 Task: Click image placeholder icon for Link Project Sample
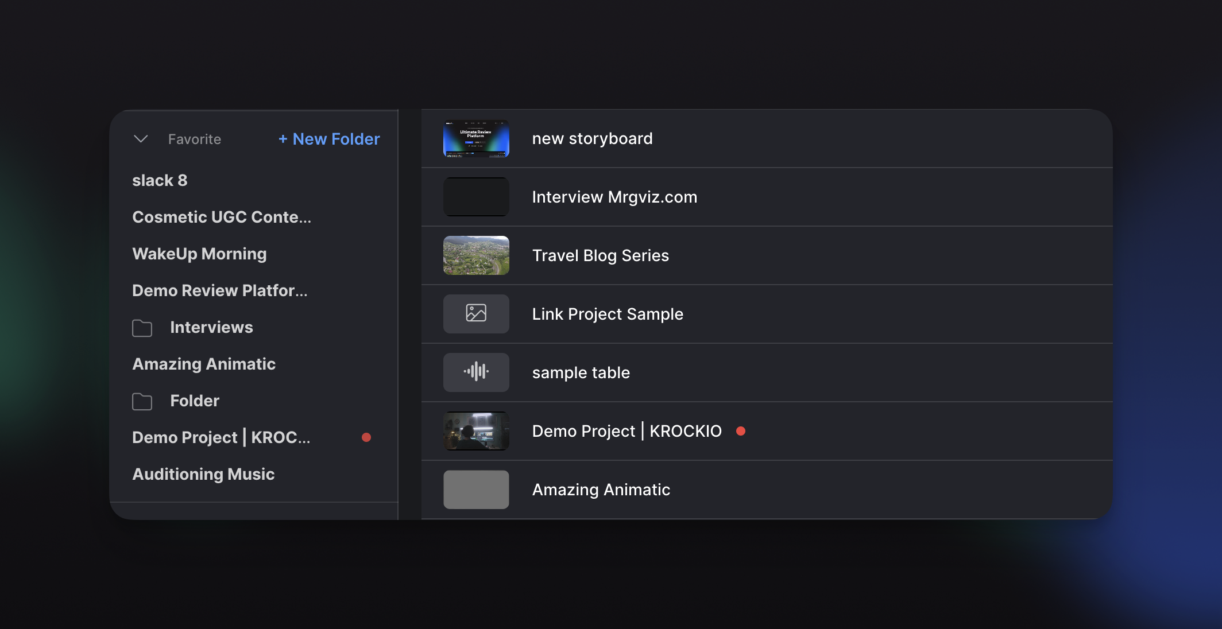tap(476, 314)
